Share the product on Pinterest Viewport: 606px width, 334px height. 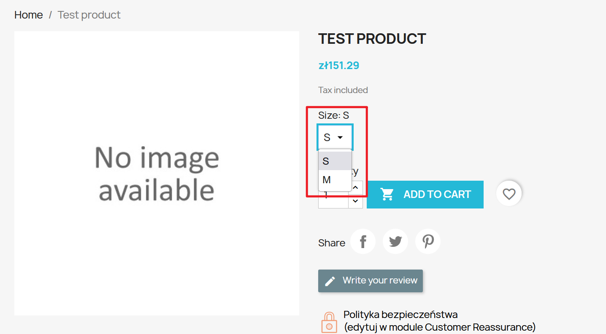[428, 242]
